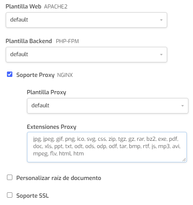Enable Personalizar raíz de documento checkbox
Image resolution: width=193 pixels, height=205 pixels.
tap(10, 177)
